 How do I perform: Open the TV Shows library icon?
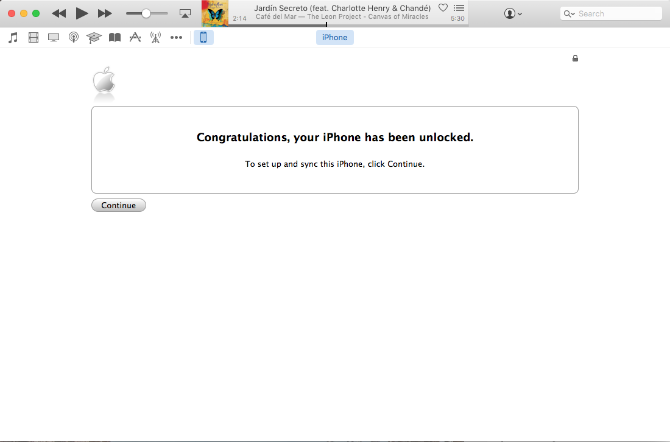click(x=54, y=38)
